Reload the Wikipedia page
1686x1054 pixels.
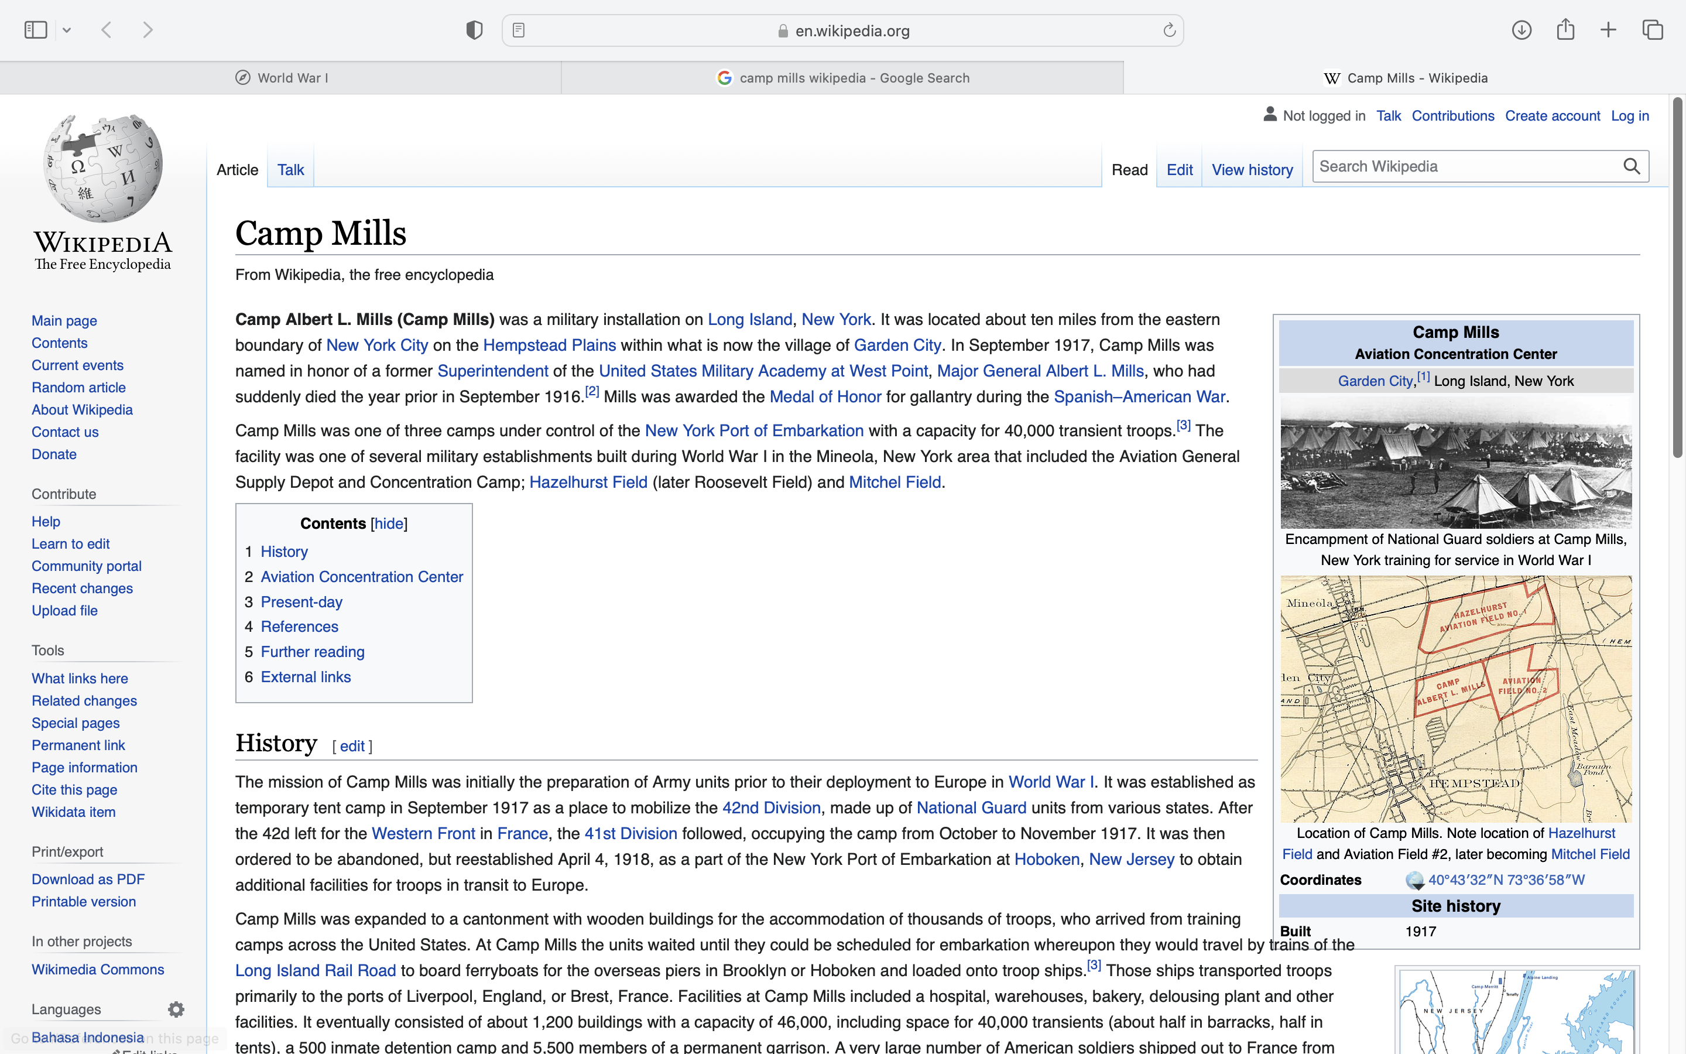[x=1169, y=30]
